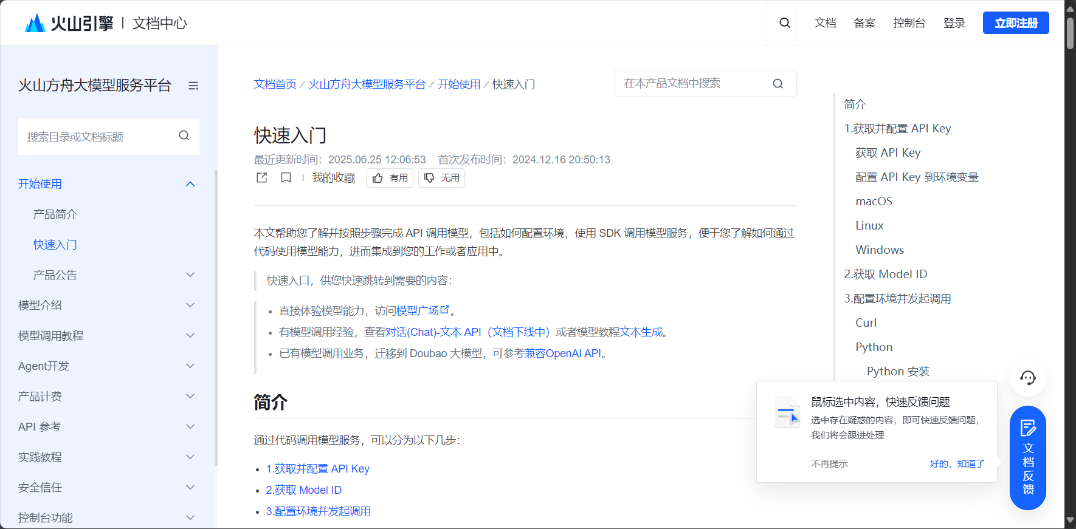Click 不再提示 in the feedback popup
1076x529 pixels.
click(x=829, y=464)
